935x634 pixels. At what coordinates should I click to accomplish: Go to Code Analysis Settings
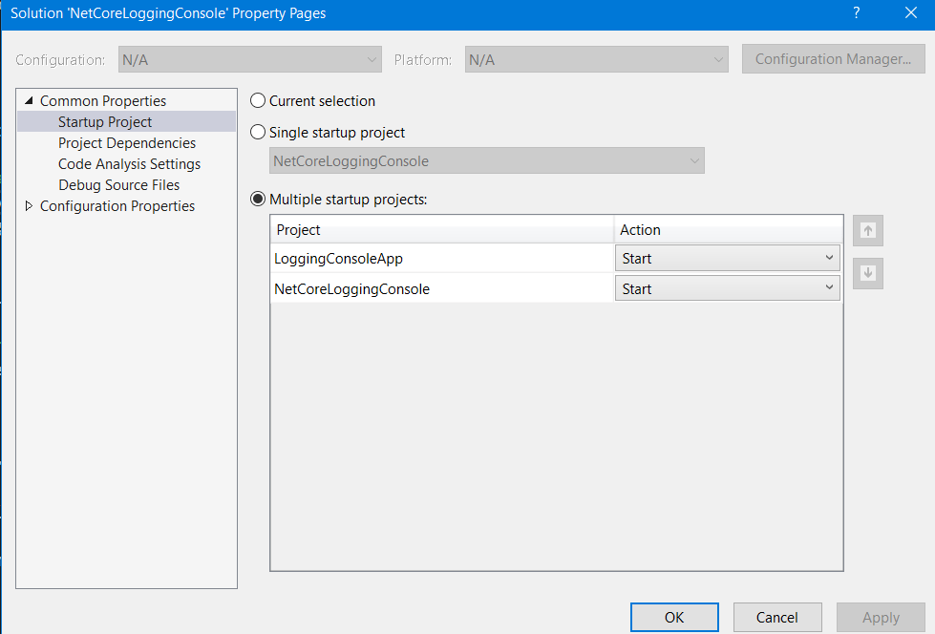click(x=129, y=164)
